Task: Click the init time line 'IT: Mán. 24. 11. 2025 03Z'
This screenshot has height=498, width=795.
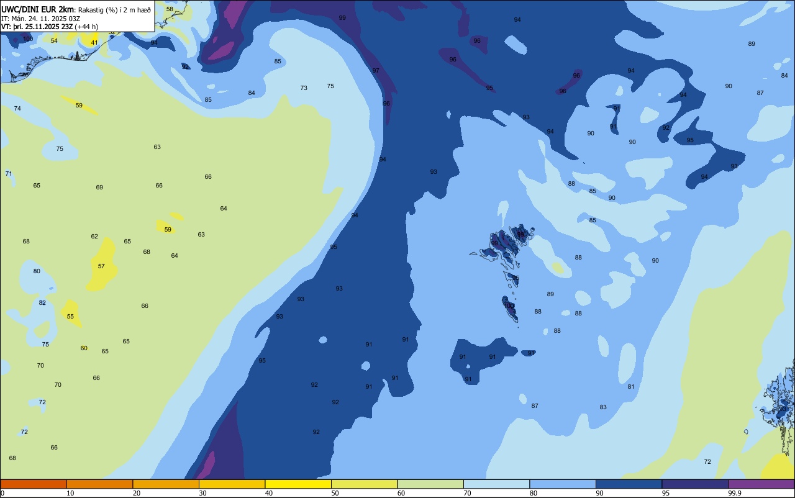Action: 40,18
